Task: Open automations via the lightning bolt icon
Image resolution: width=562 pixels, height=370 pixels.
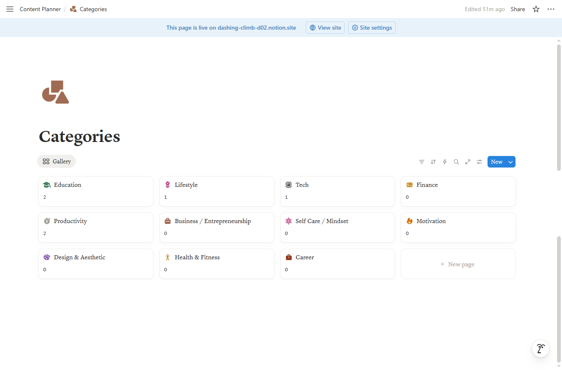Action: [445, 162]
